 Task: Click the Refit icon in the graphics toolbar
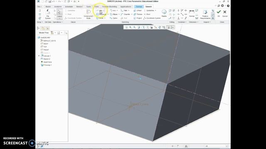126,27
